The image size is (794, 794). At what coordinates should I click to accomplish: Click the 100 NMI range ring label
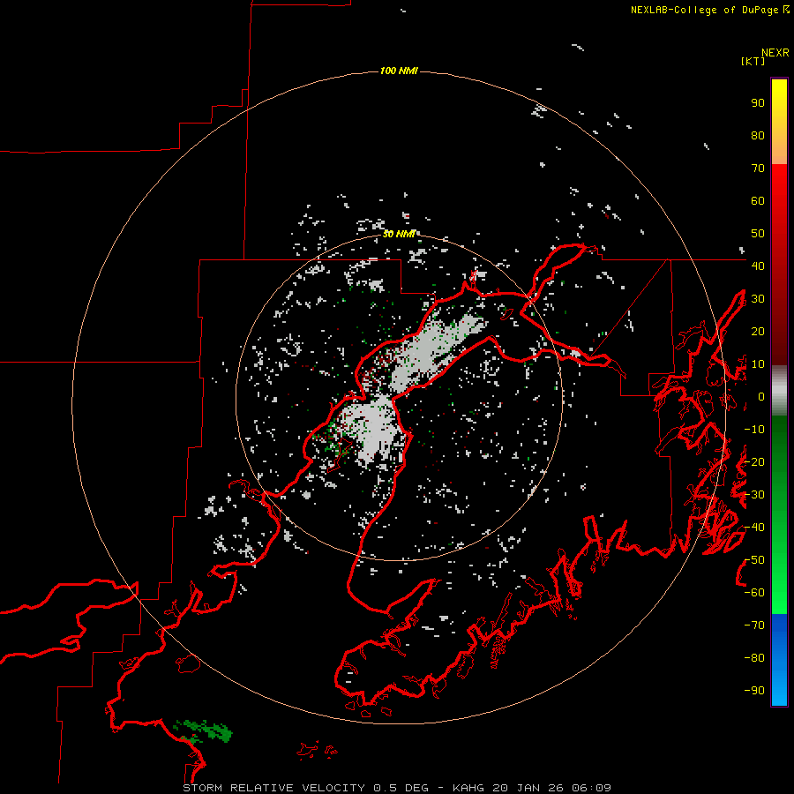399,71
